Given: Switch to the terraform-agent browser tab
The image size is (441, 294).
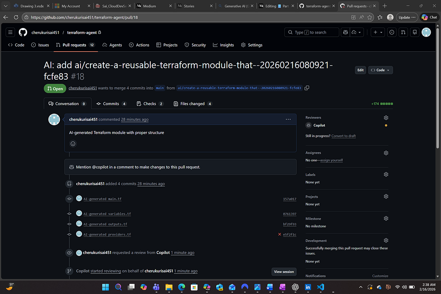Looking at the screenshot, I should (x=317, y=6).
